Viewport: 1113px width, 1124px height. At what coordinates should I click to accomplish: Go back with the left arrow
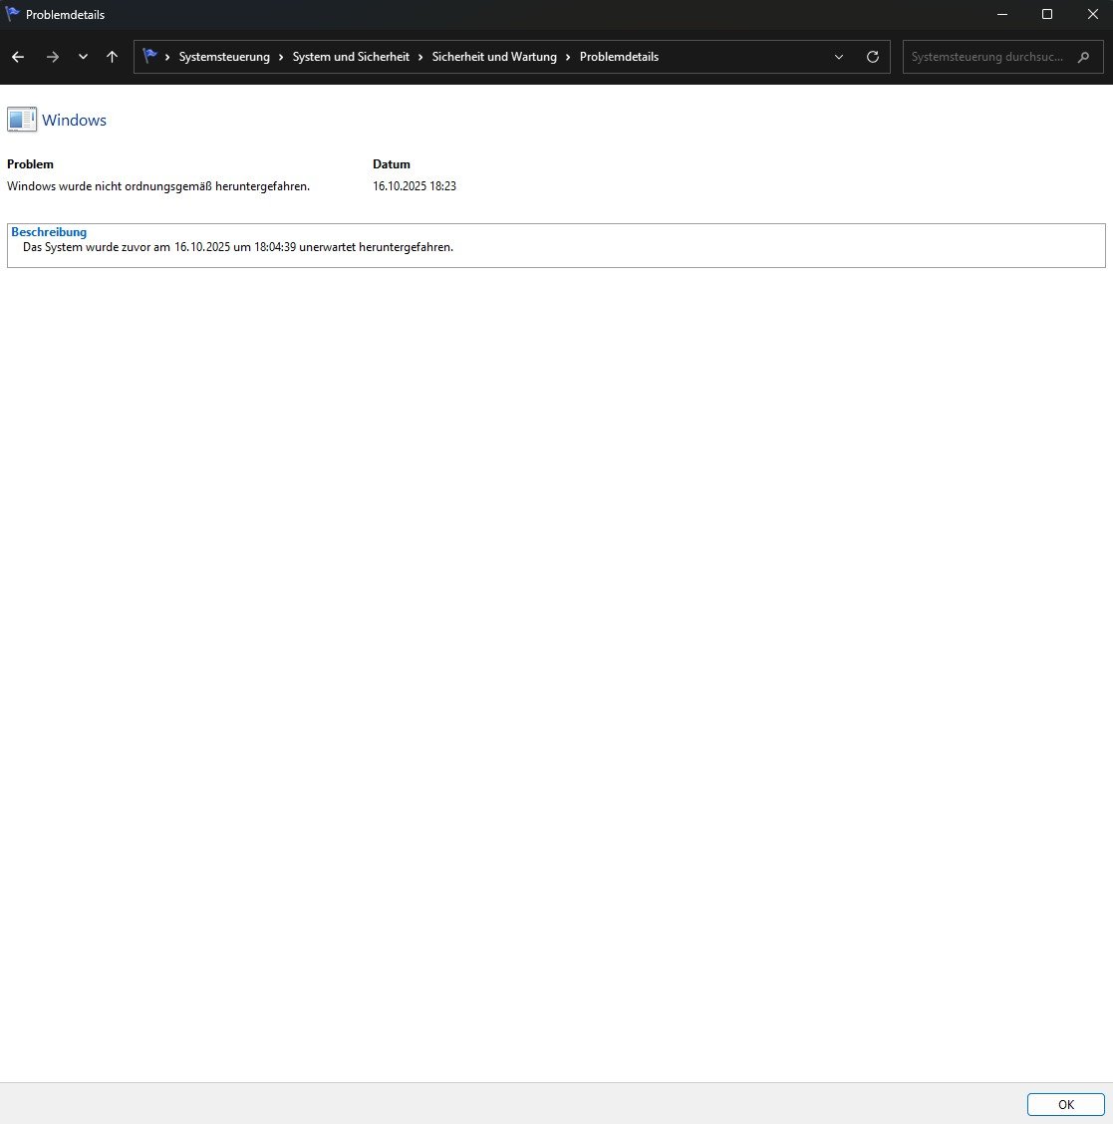18,57
